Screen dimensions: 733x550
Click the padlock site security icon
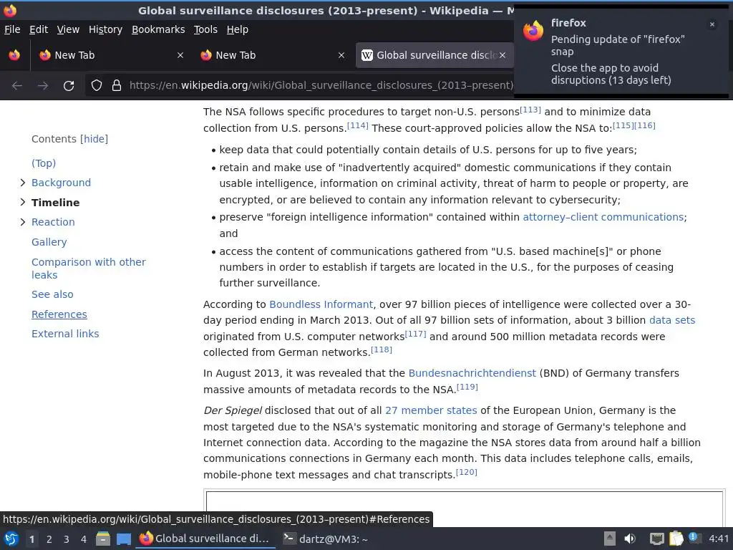(x=117, y=85)
